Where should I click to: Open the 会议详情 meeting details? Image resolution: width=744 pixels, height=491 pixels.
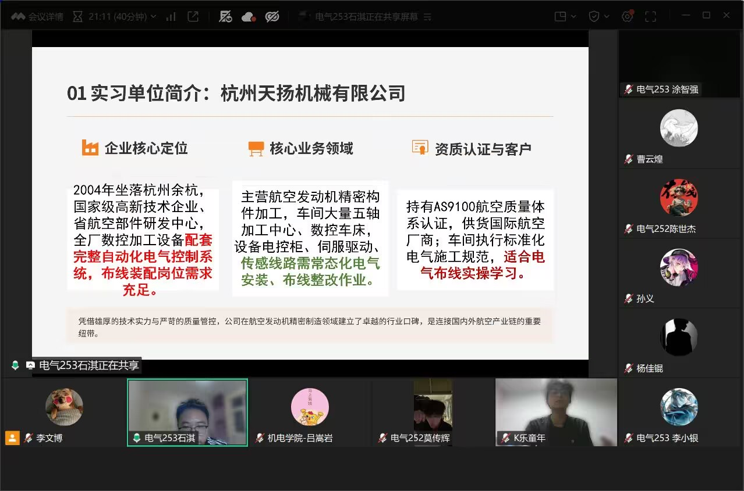click(37, 17)
